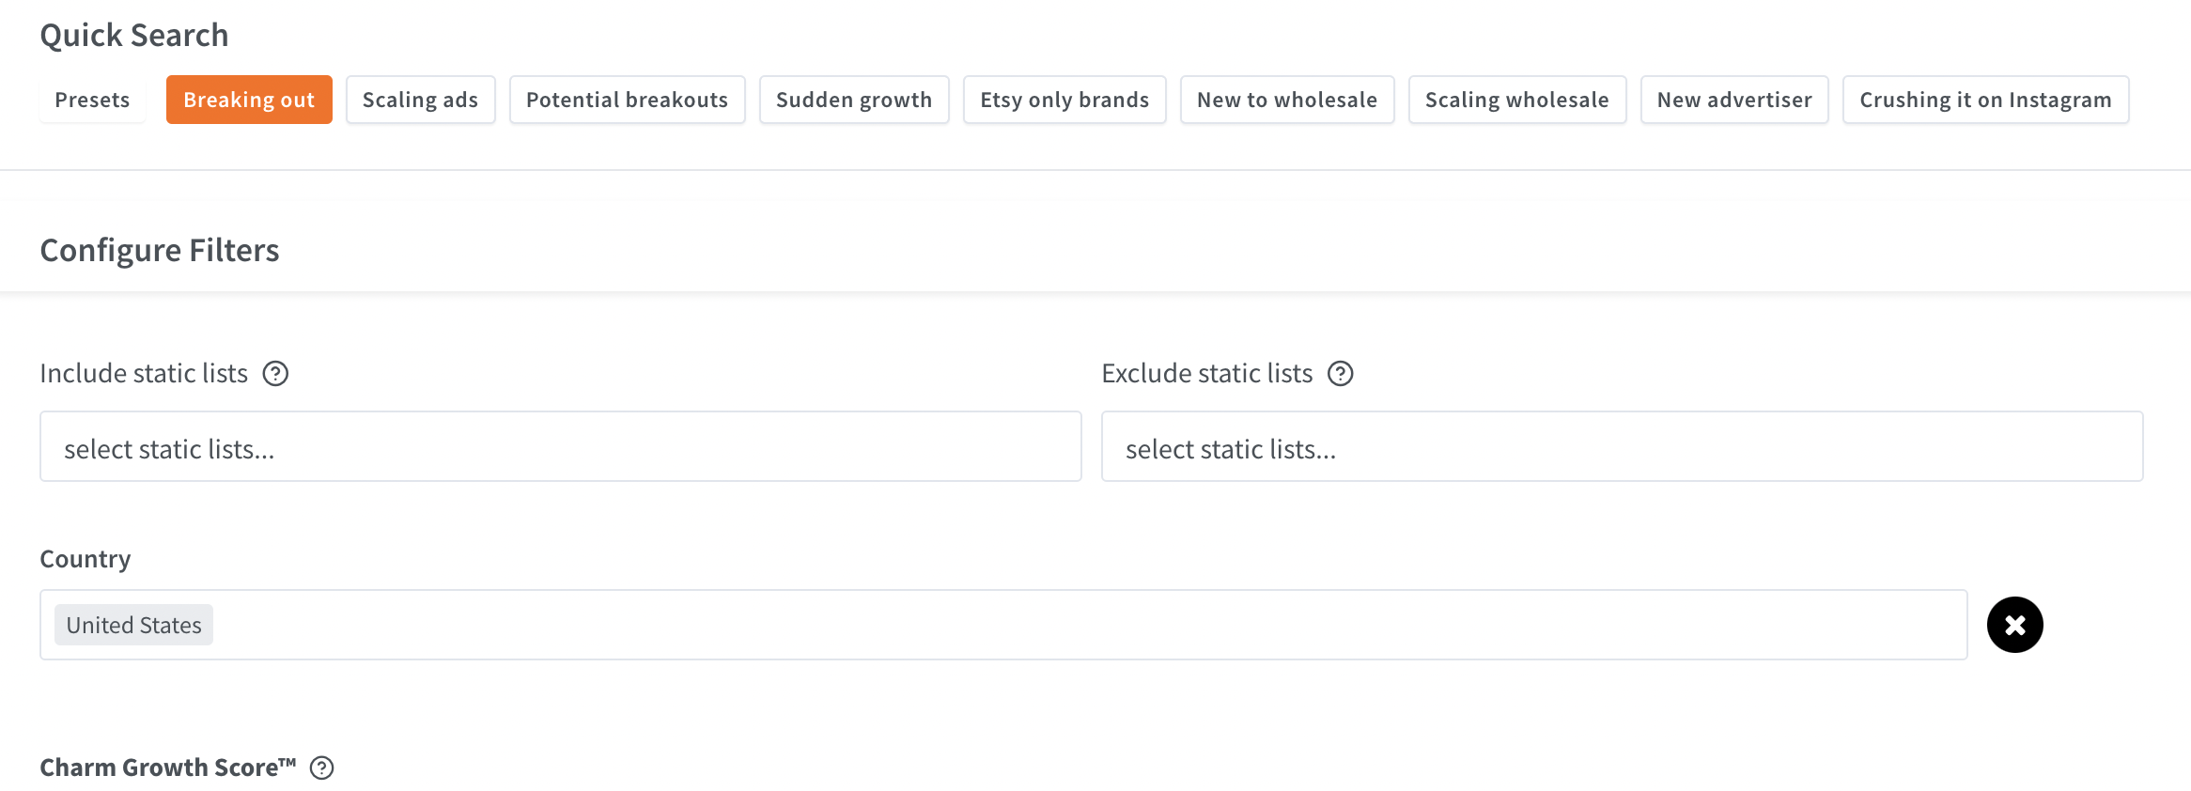This screenshot has height=791, width=2191.
Task: Click help icon beside Exclude static lists
Action: pyautogui.click(x=1340, y=374)
